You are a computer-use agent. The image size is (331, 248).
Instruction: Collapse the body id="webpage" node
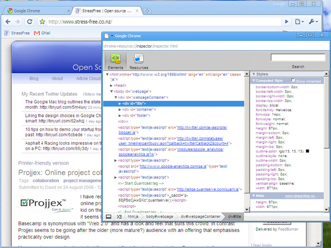pos(111,91)
